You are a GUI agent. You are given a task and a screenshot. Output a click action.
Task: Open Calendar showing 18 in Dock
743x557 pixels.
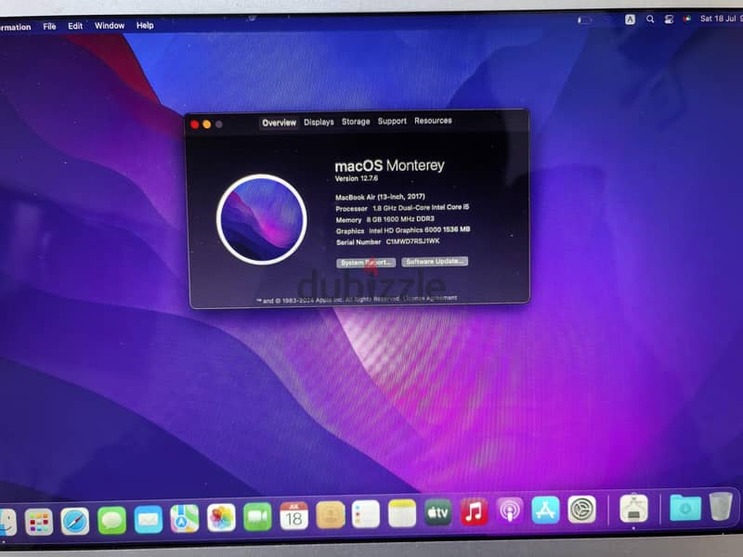[x=293, y=515]
